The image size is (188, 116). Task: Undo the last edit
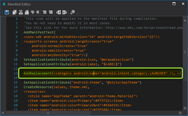click(33, 12)
